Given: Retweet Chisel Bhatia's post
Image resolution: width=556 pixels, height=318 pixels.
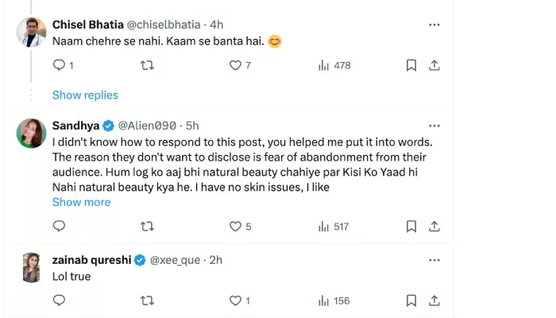Looking at the screenshot, I should [147, 65].
